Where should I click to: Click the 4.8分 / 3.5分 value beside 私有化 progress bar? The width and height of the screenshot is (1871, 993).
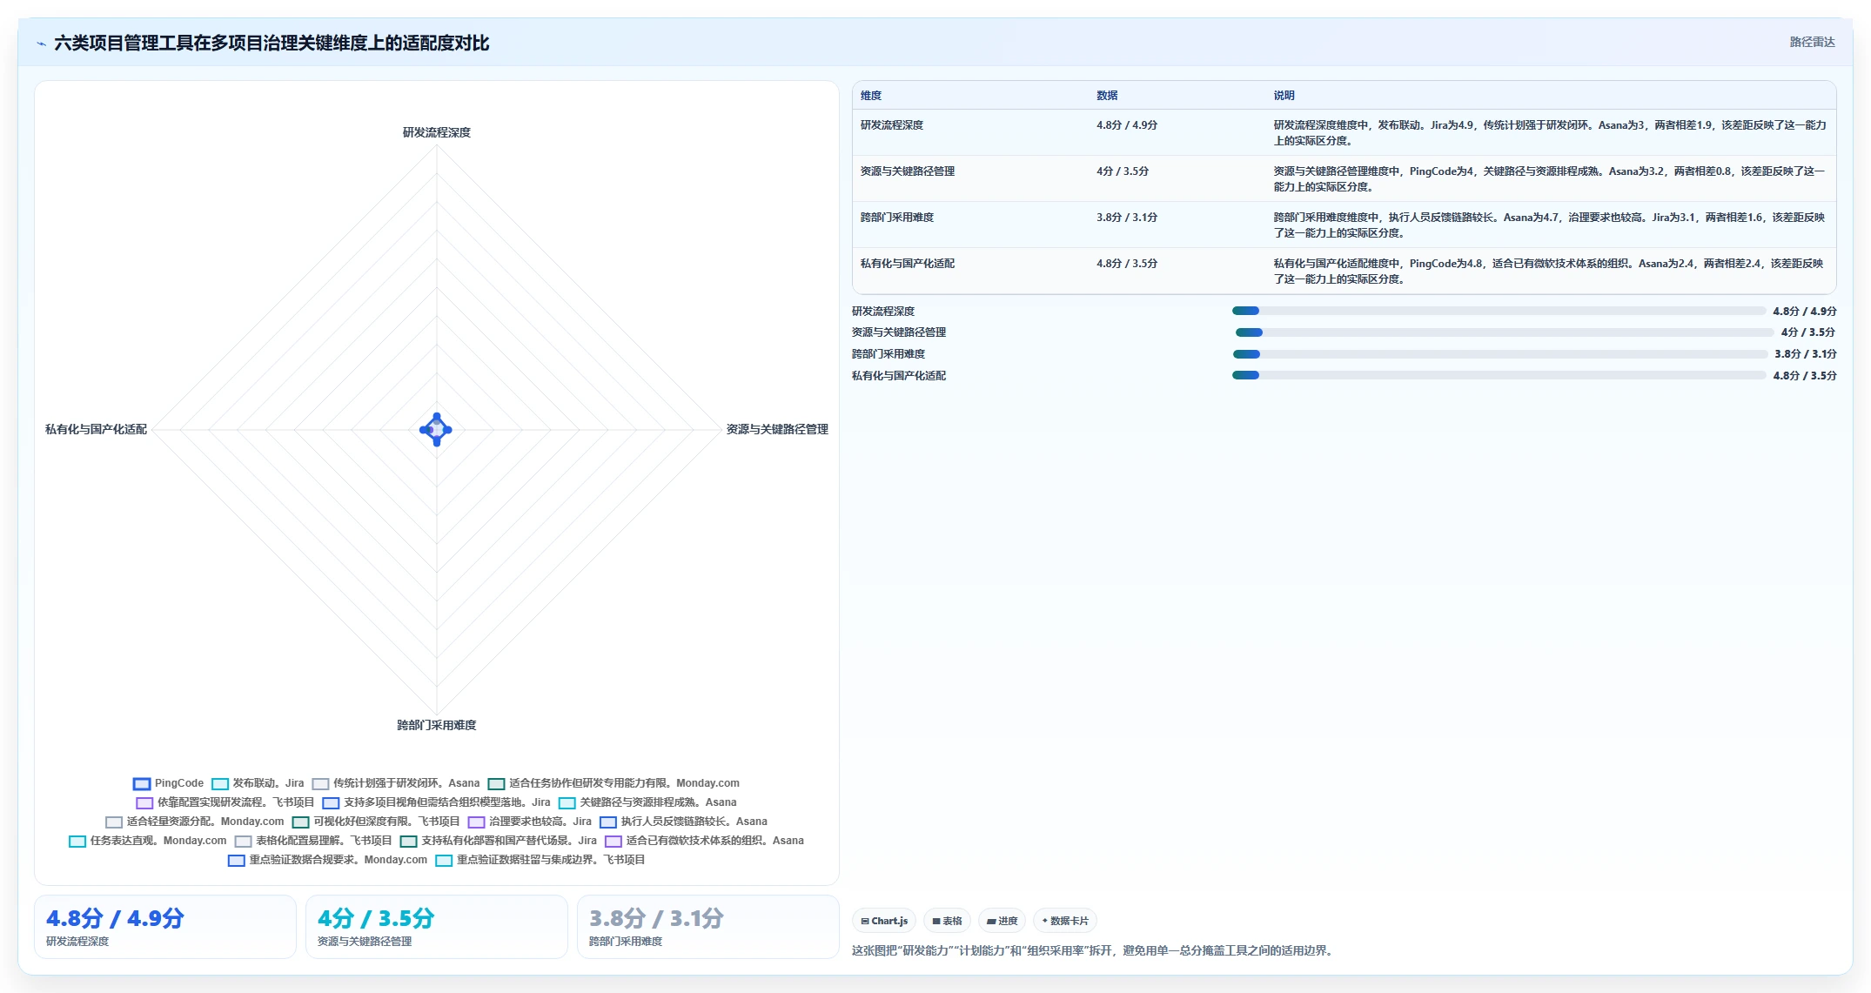coord(1805,376)
